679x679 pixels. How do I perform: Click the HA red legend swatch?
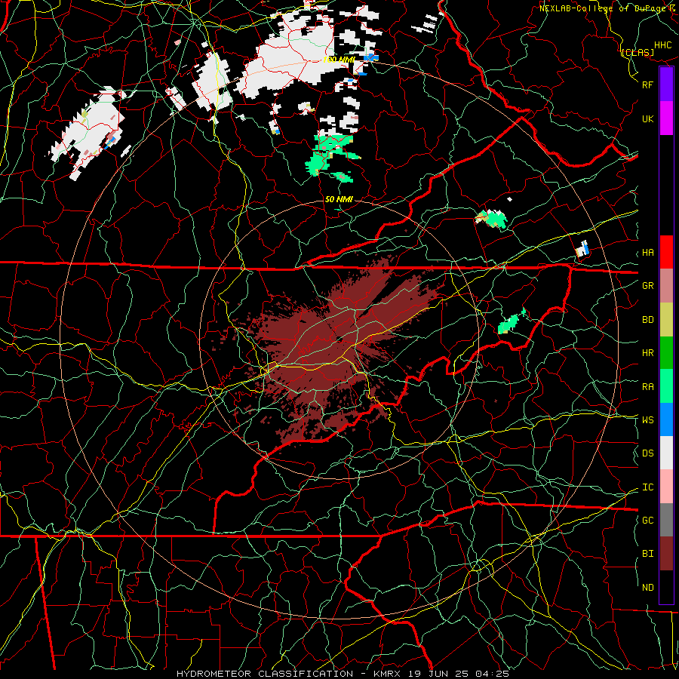[666, 252]
